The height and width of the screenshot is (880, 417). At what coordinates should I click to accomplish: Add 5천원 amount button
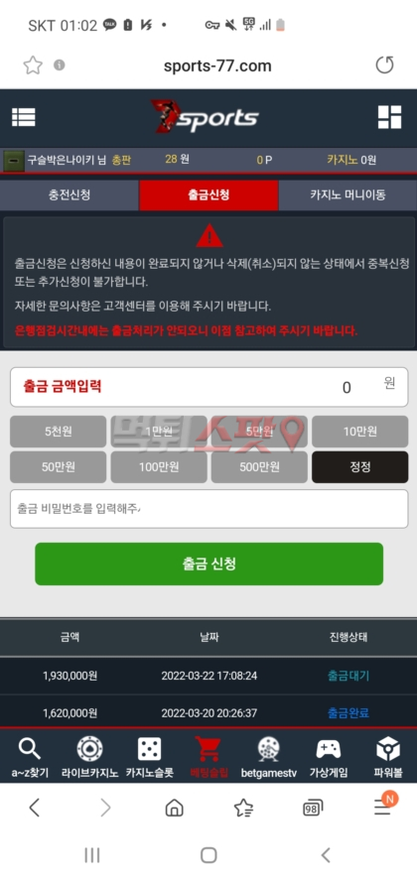tap(58, 432)
